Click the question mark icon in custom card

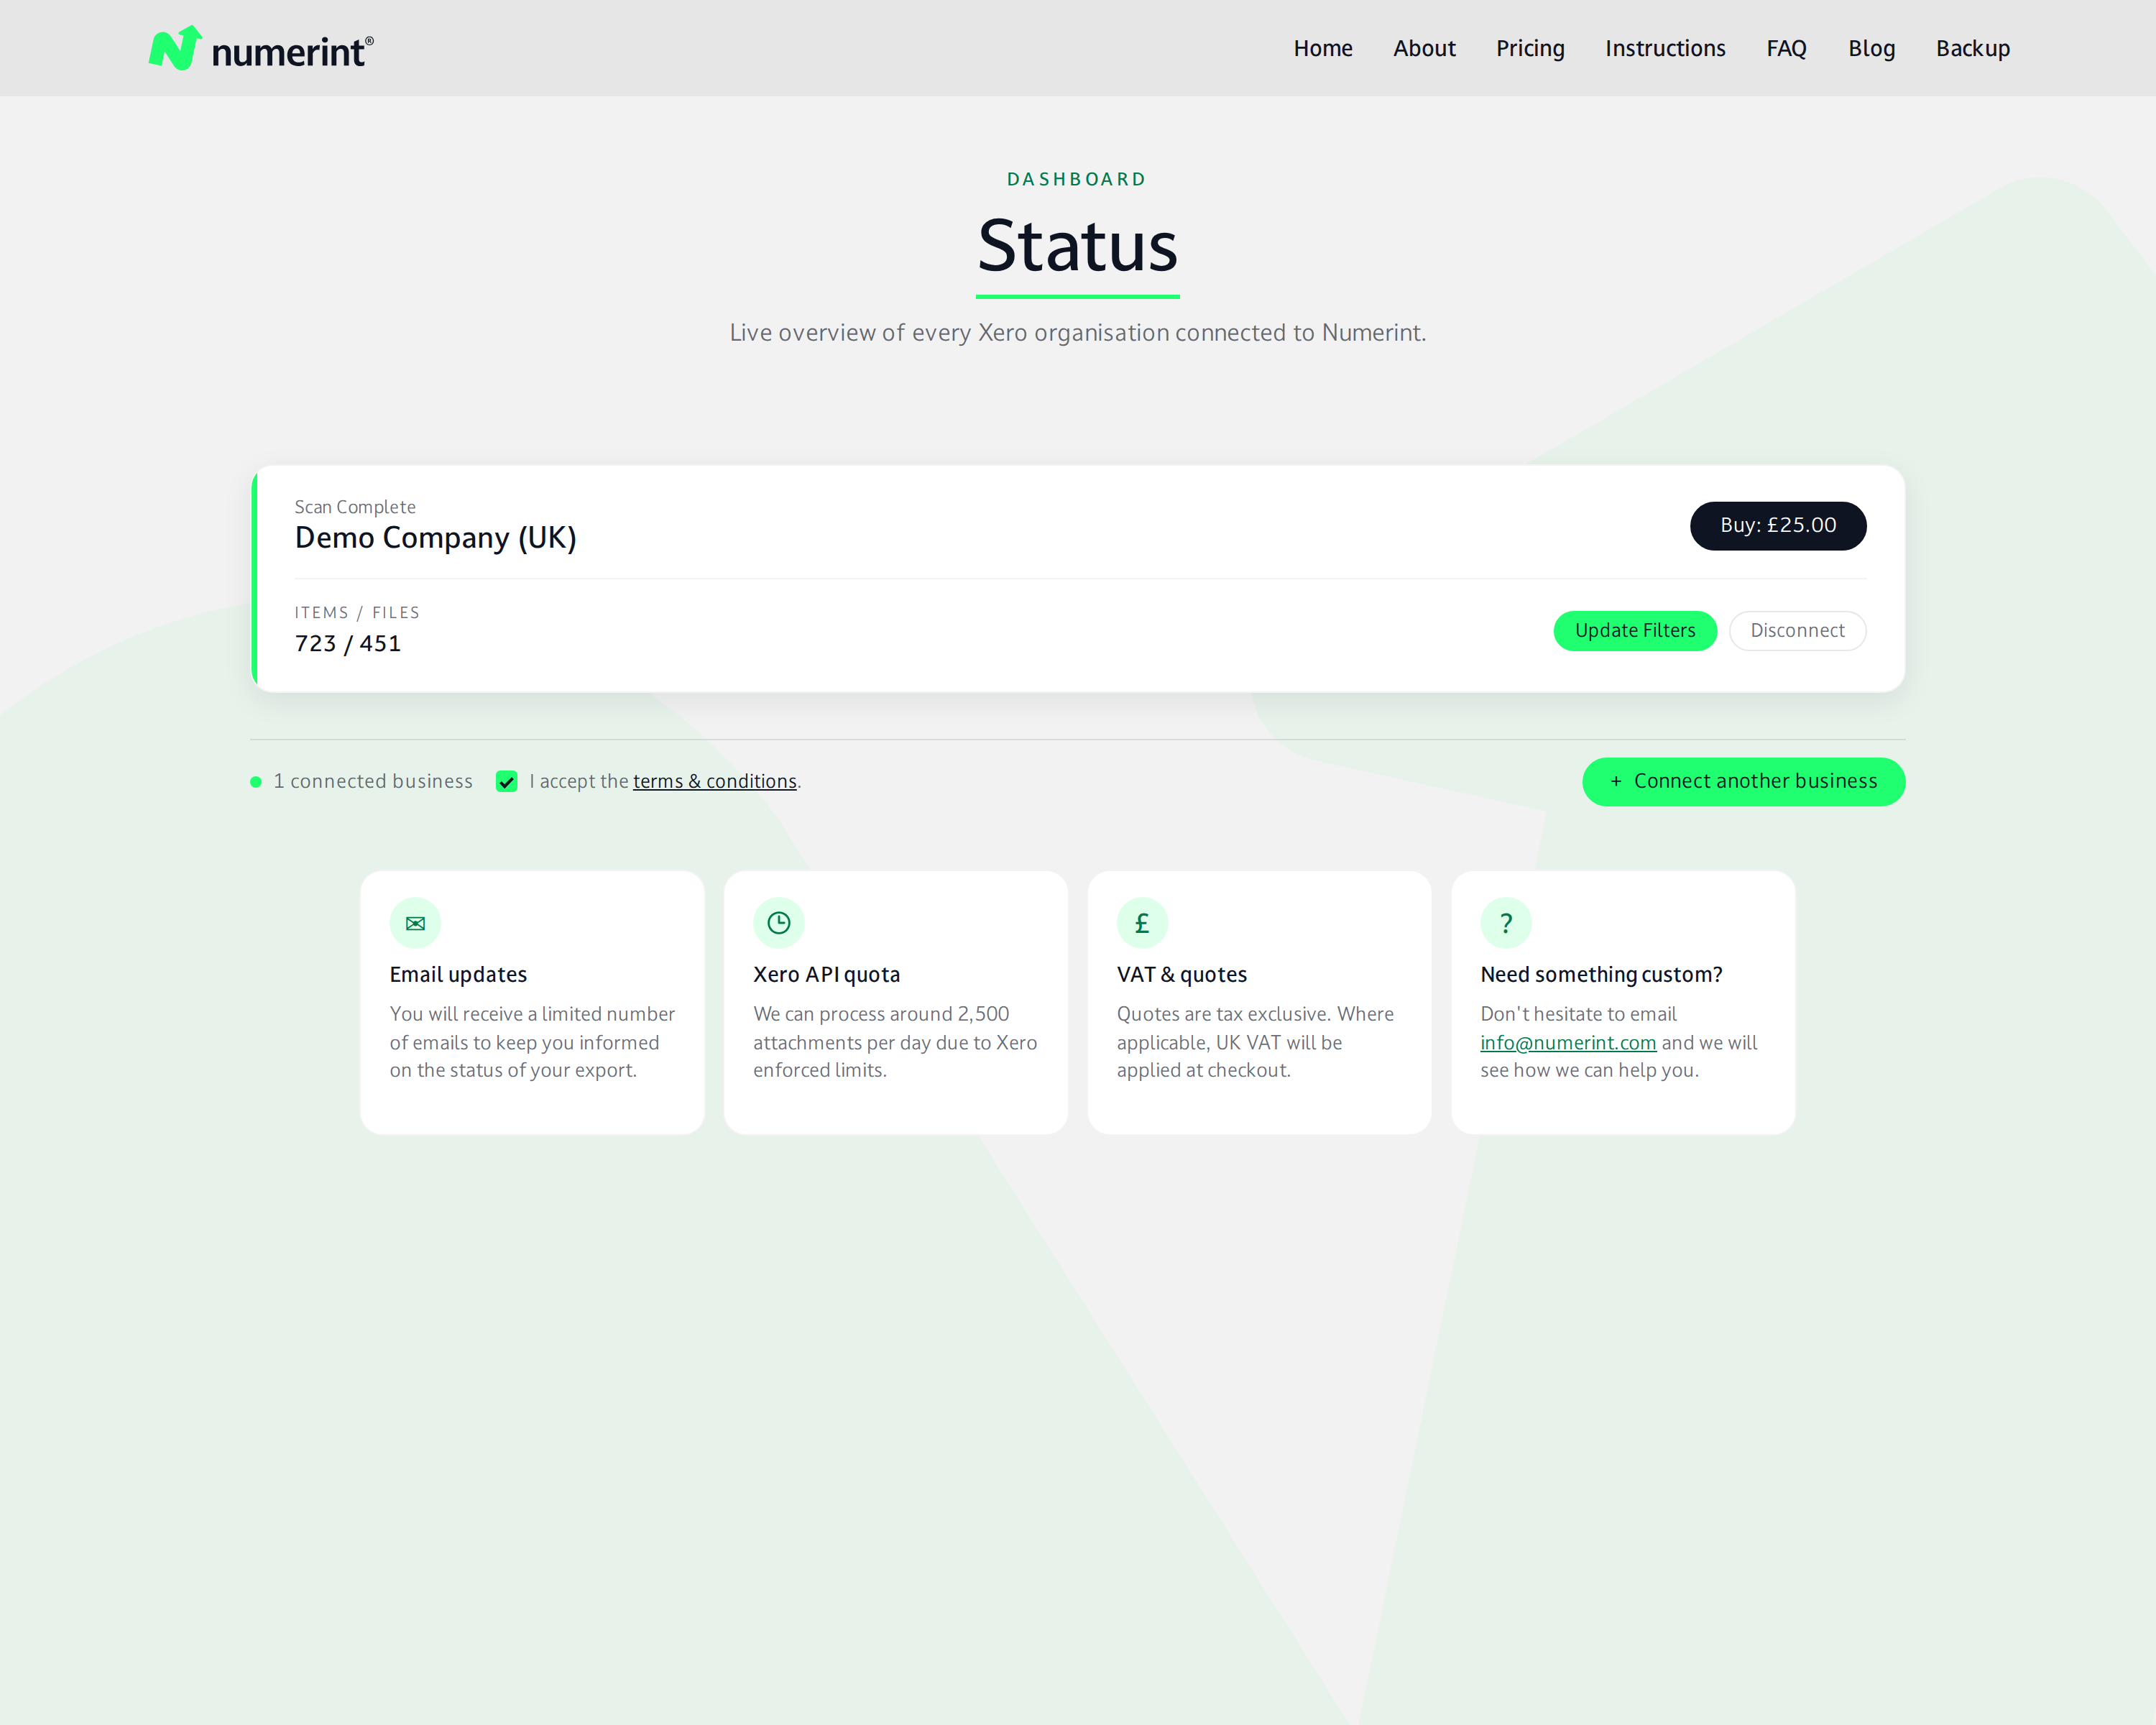click(1506, 923)
